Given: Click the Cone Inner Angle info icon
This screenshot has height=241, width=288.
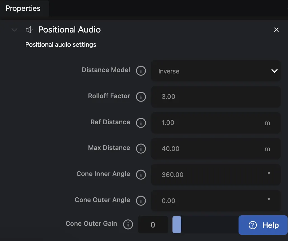Looking at the screenshot, I should pos(141,175).
